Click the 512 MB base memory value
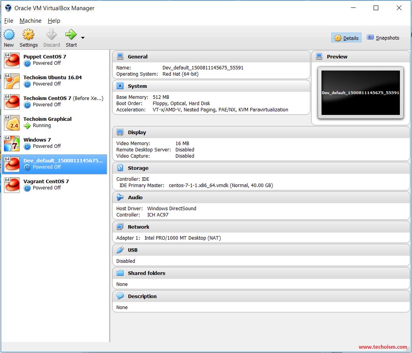This screenshot has width=412, height=353. pyautogui.click(x=161, y=97)
